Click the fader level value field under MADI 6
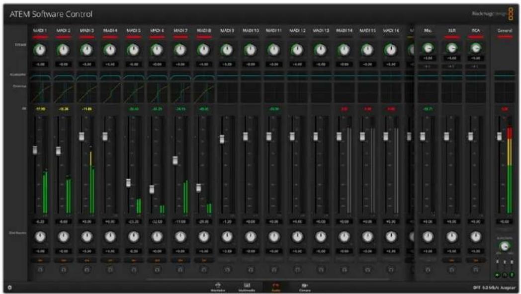The width and height of the screenshot is (521, 294). coord(157,221)
